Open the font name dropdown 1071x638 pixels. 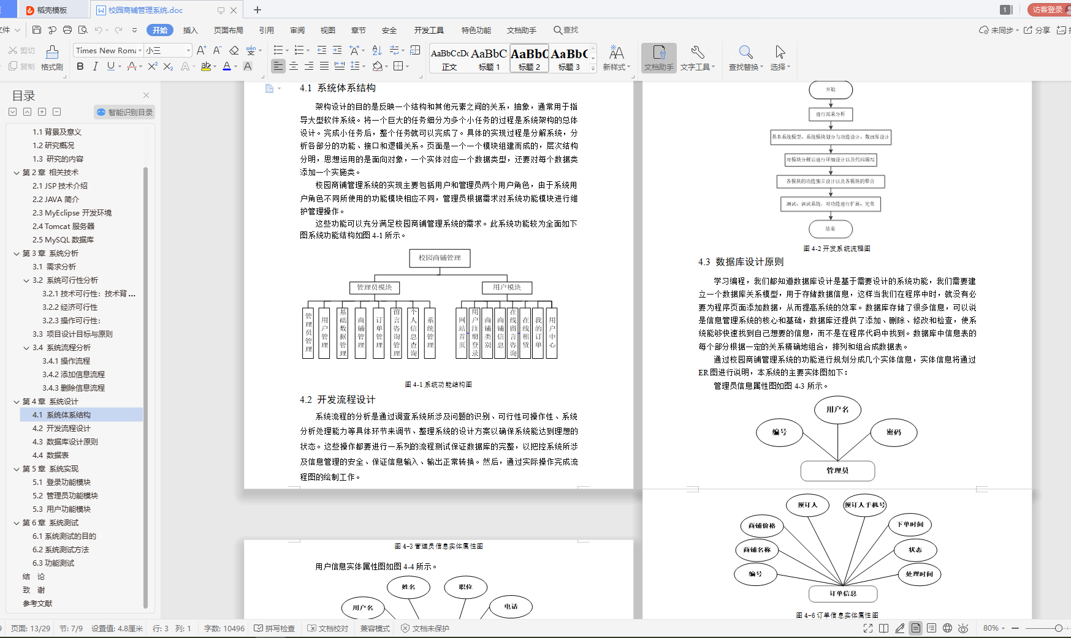(x=140, y=51)
